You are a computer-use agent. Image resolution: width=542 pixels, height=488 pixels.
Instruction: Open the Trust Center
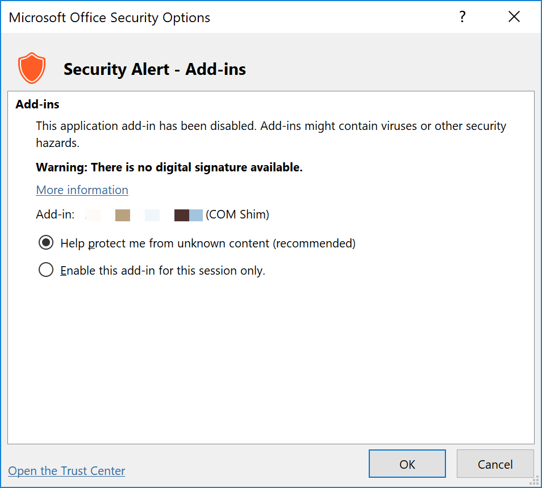tap(66, 470)
